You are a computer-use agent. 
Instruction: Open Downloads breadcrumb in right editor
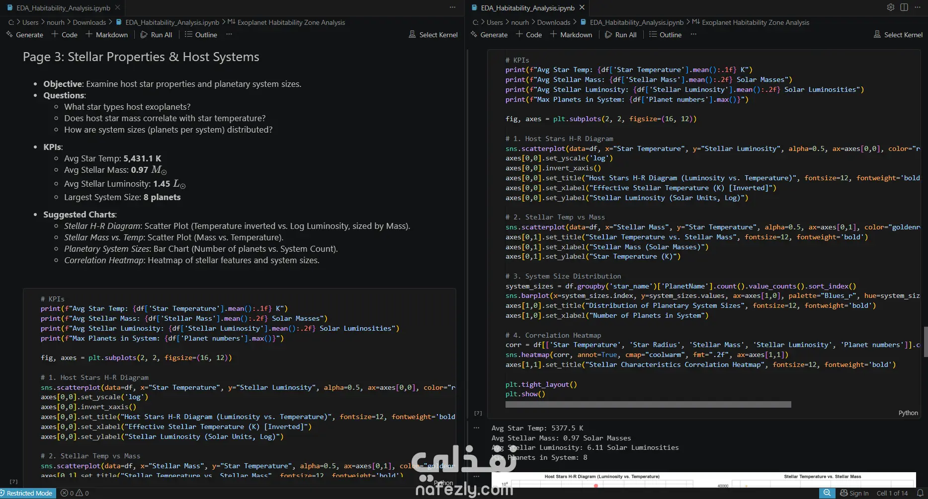tap(554, 22)
